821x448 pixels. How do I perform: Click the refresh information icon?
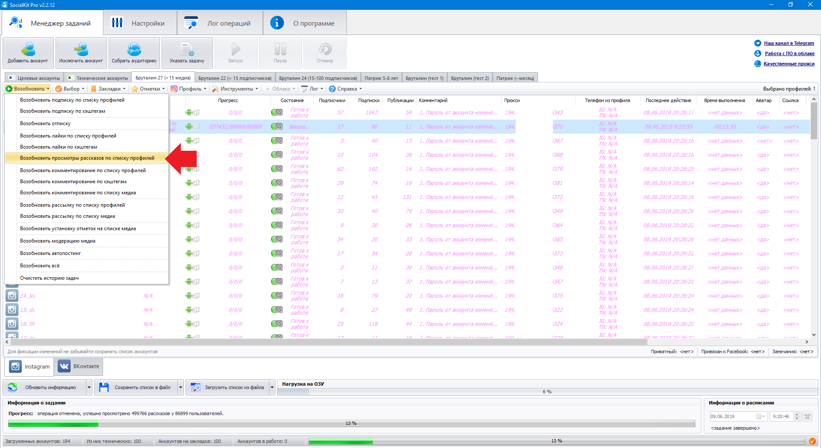tap(13, 387)
